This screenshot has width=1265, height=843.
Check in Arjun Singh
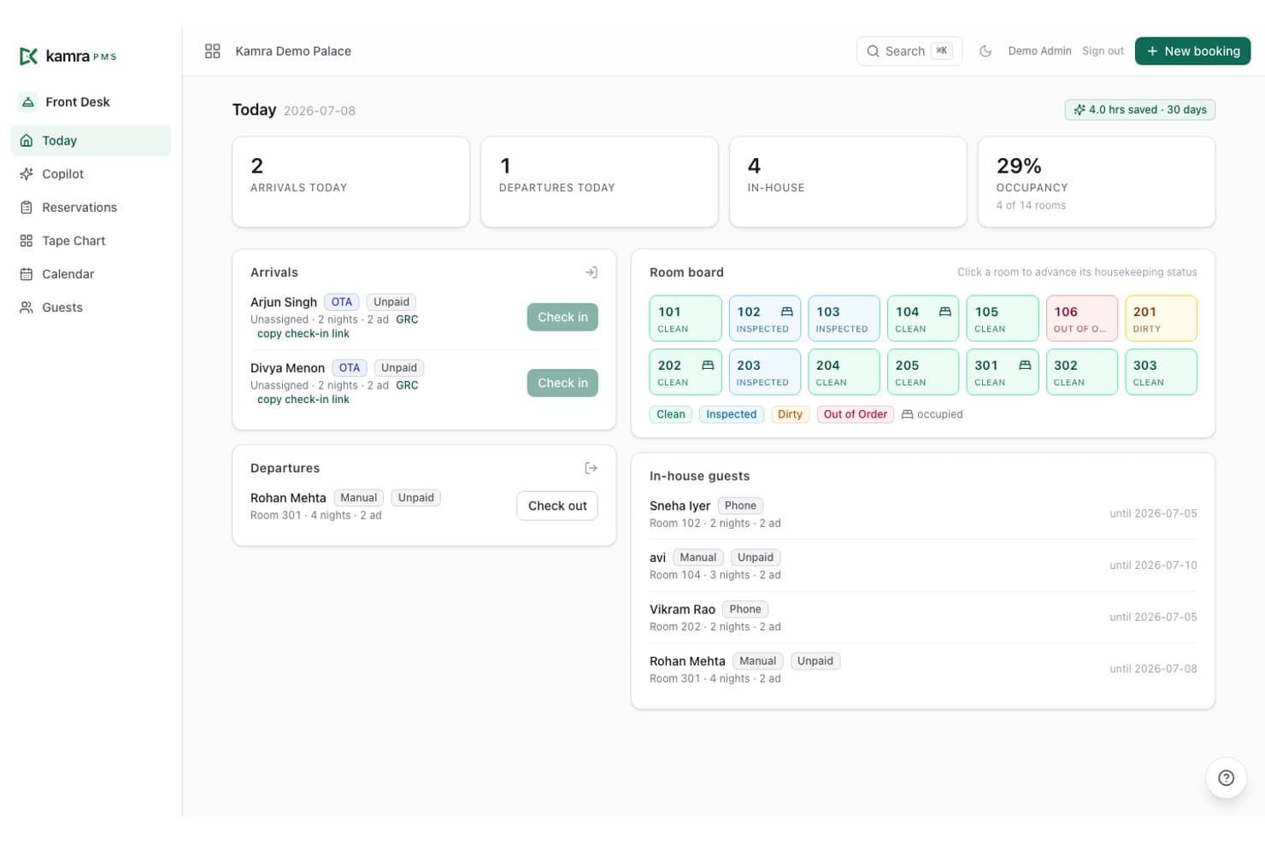pos(562,317)
